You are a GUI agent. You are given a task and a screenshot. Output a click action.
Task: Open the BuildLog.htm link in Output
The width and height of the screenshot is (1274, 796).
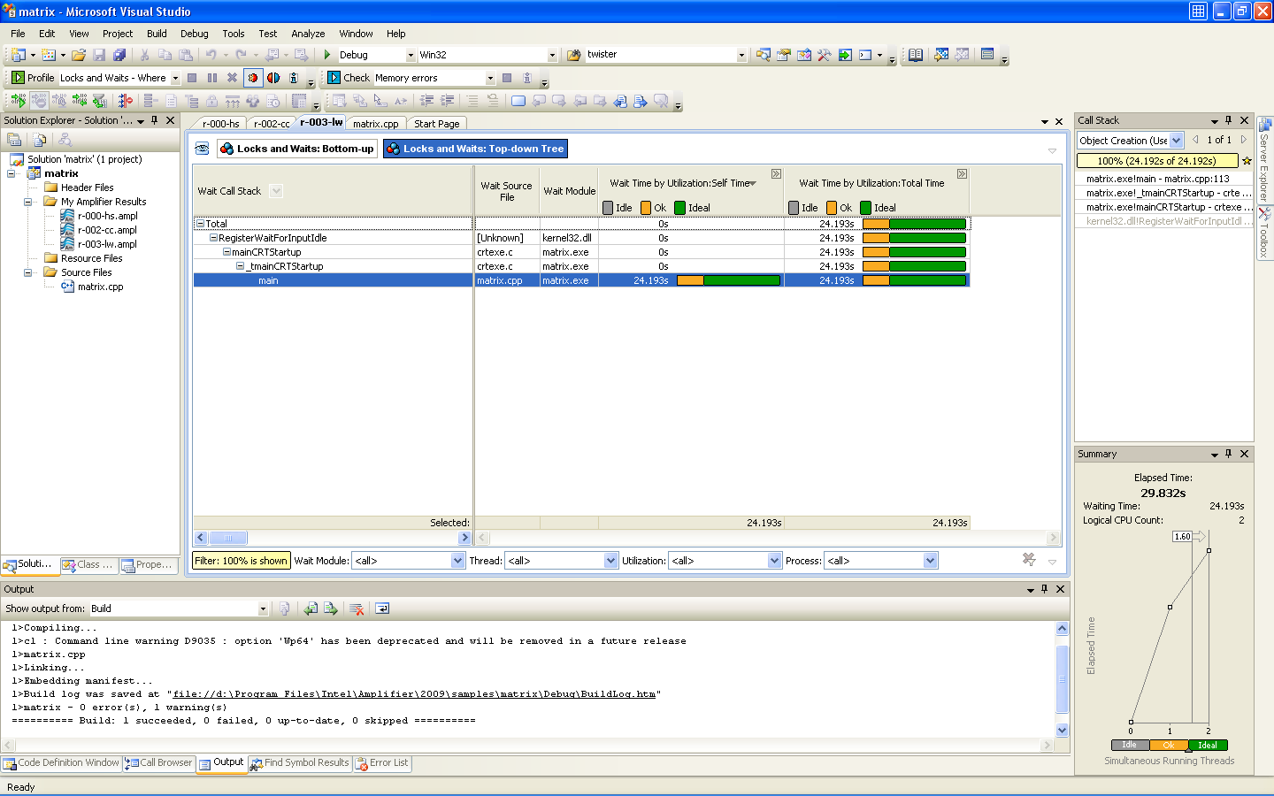coord(414,694)
